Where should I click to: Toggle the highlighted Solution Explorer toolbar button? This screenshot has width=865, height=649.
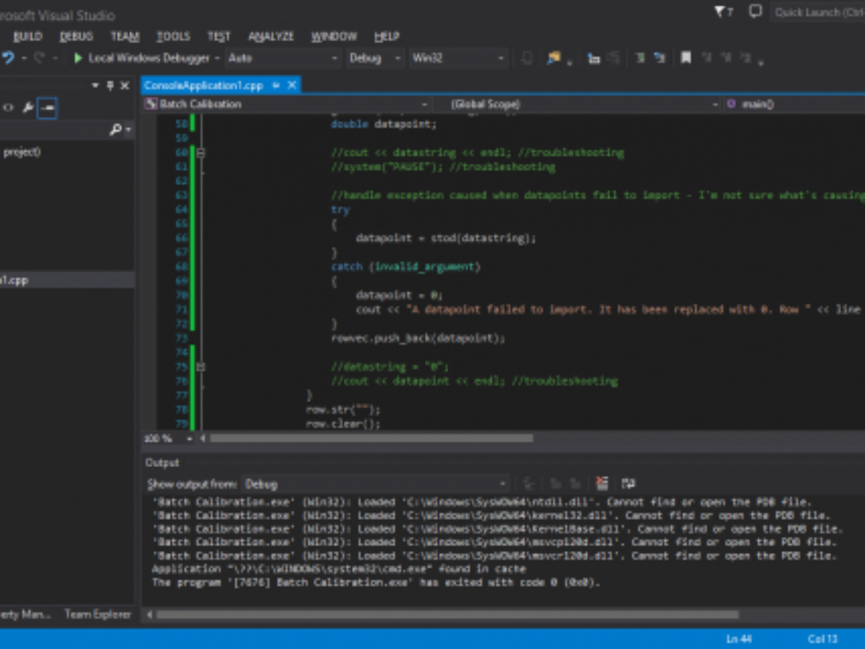pyautogui.click(x=48, y=108)
